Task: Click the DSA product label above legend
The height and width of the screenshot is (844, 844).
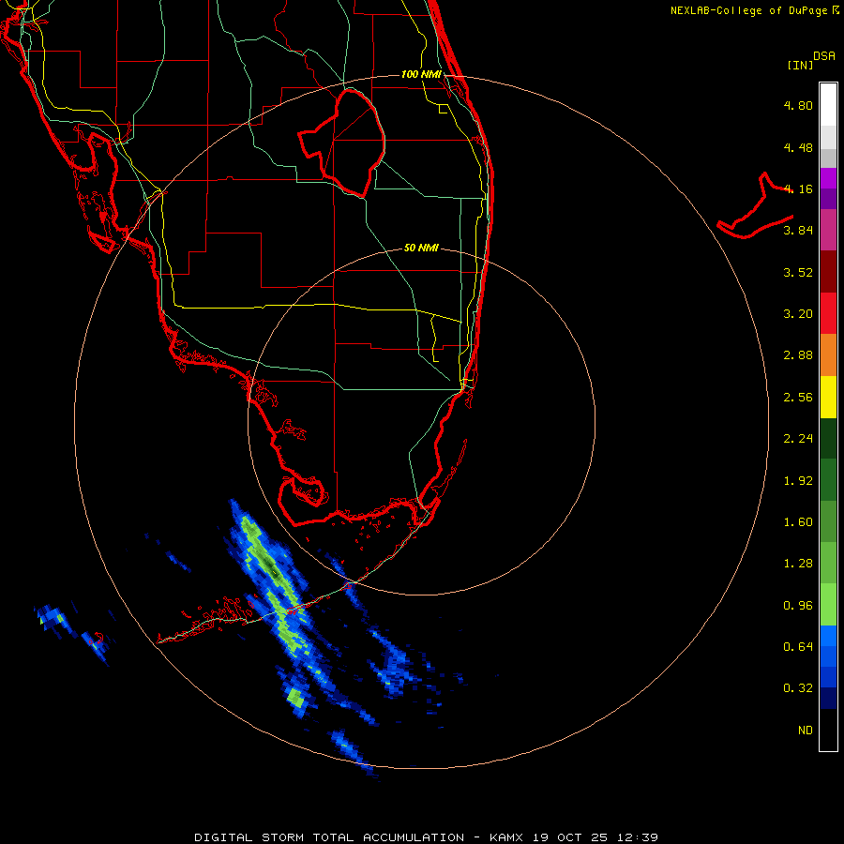Action: coord(824,56)
